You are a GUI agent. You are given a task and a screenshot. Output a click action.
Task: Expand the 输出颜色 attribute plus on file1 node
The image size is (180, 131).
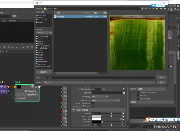pyautogui.click(x=37, y=94)
